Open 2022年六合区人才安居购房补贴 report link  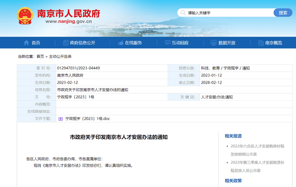tap(257, 146)
